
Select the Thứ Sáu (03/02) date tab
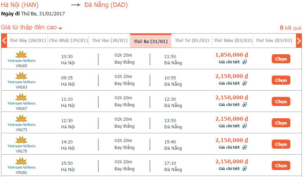(274, 41)
